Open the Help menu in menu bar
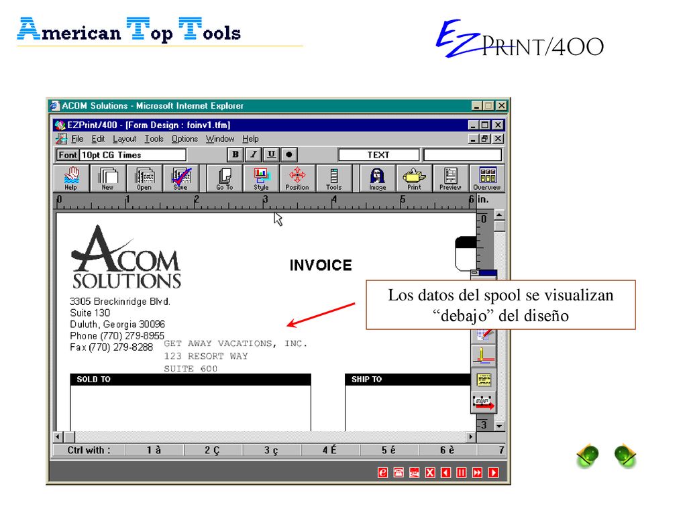Viewport: 687px width, 515px height. coord(251,139)
